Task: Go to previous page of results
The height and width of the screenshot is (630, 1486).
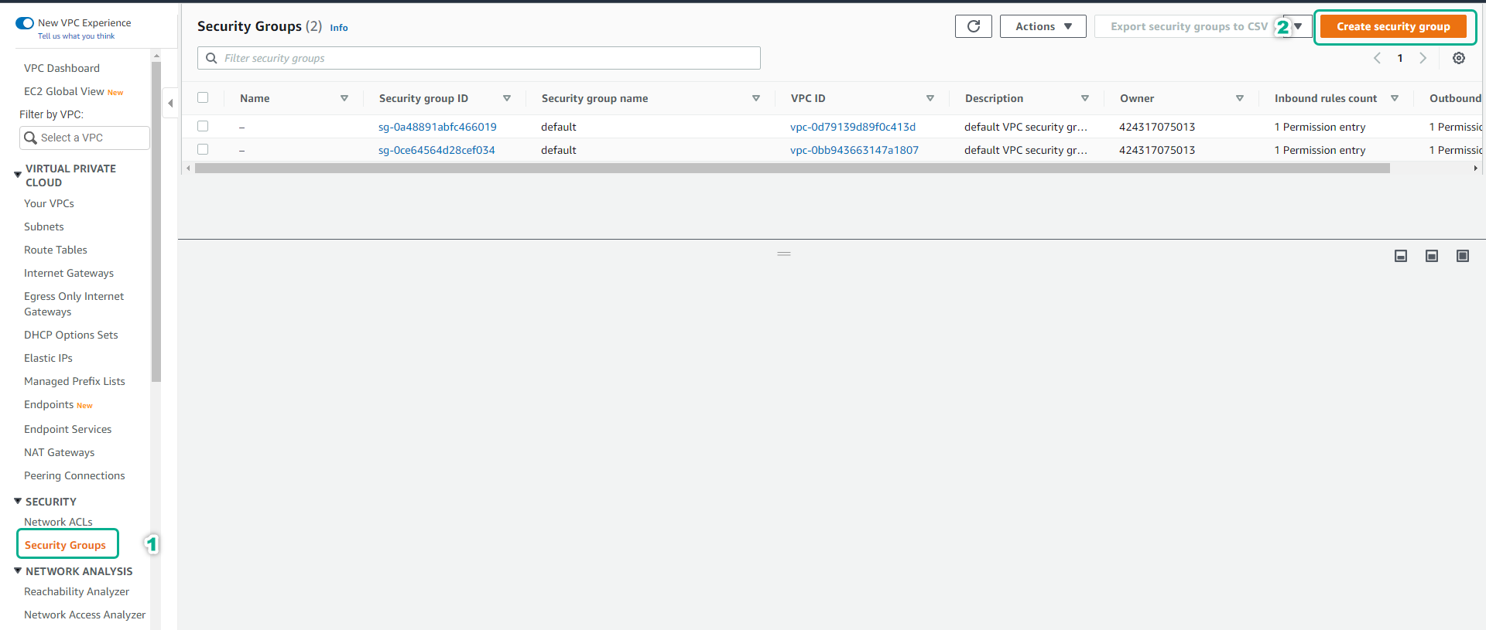Action: coord(1377,58)
